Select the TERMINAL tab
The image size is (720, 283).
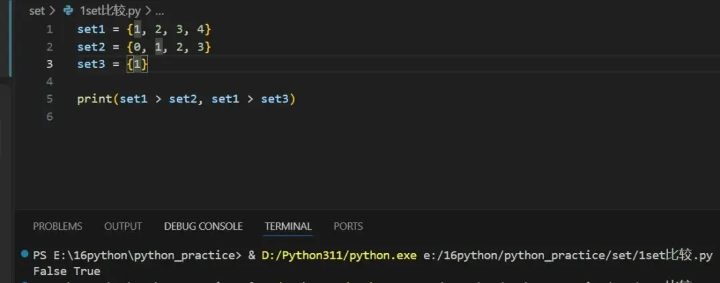[288, 226]
